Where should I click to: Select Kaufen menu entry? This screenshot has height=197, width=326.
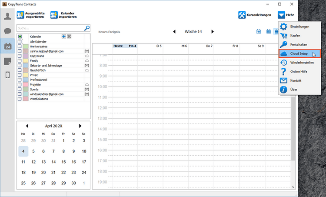point(299,36)
